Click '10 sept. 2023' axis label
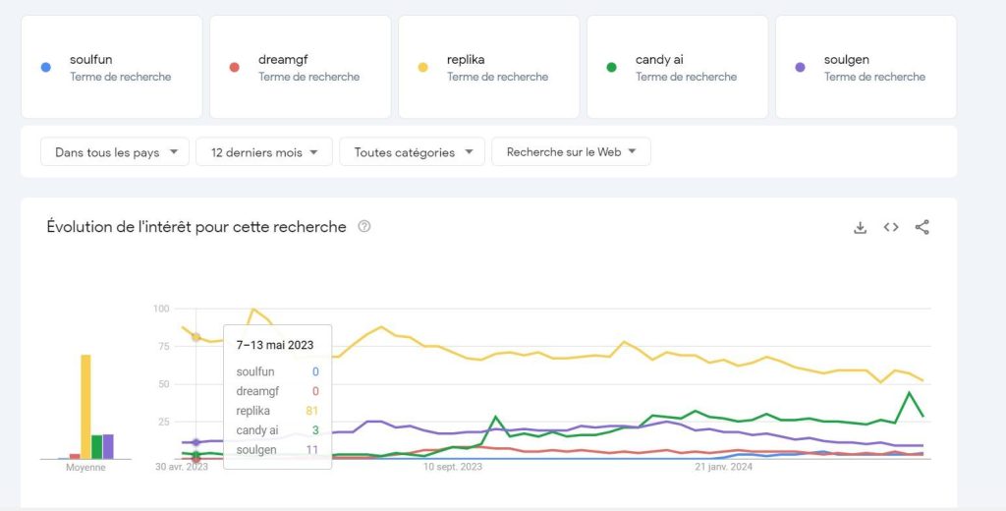Viewport: 1006px width, 511px height. point(452,467)
